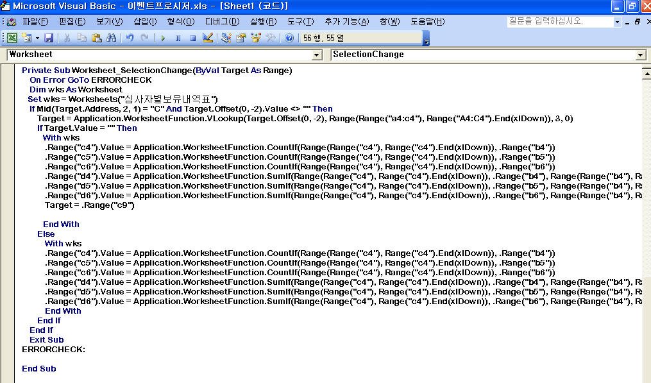Image resolution: width=651 pixels, height=383 pixels.
Task: Click the code window scroll-up arrow
Action: point(647,74)
